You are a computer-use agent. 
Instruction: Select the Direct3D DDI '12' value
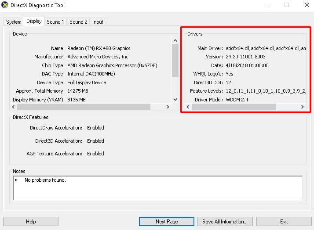pos(229,83)
